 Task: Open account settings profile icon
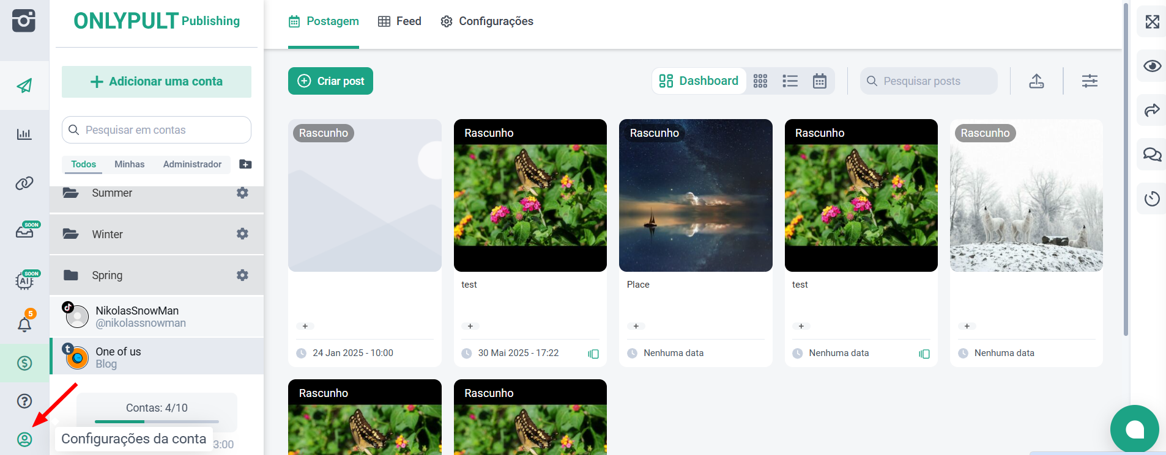pyautogui.click(x=24, y=439)
